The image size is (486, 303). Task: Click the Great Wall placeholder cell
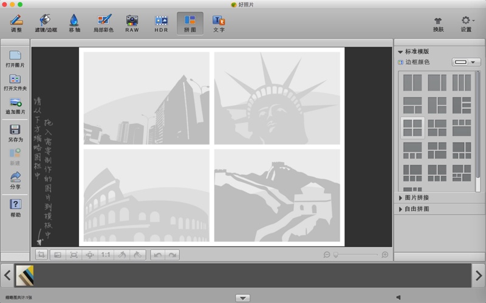[x=277, y=195]
